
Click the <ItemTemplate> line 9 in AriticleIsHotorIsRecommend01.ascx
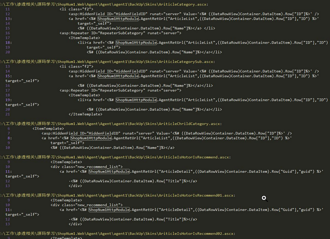[66, 200]
